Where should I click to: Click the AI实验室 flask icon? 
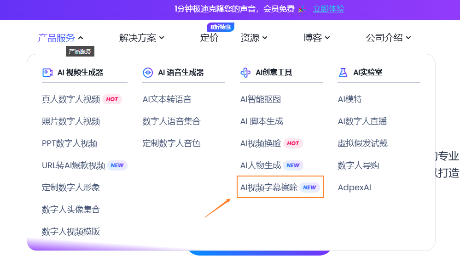point(343,72)
